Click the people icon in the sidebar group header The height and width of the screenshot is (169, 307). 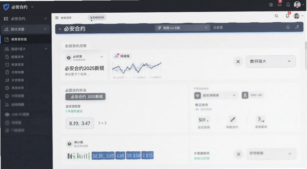coord(7,49)
